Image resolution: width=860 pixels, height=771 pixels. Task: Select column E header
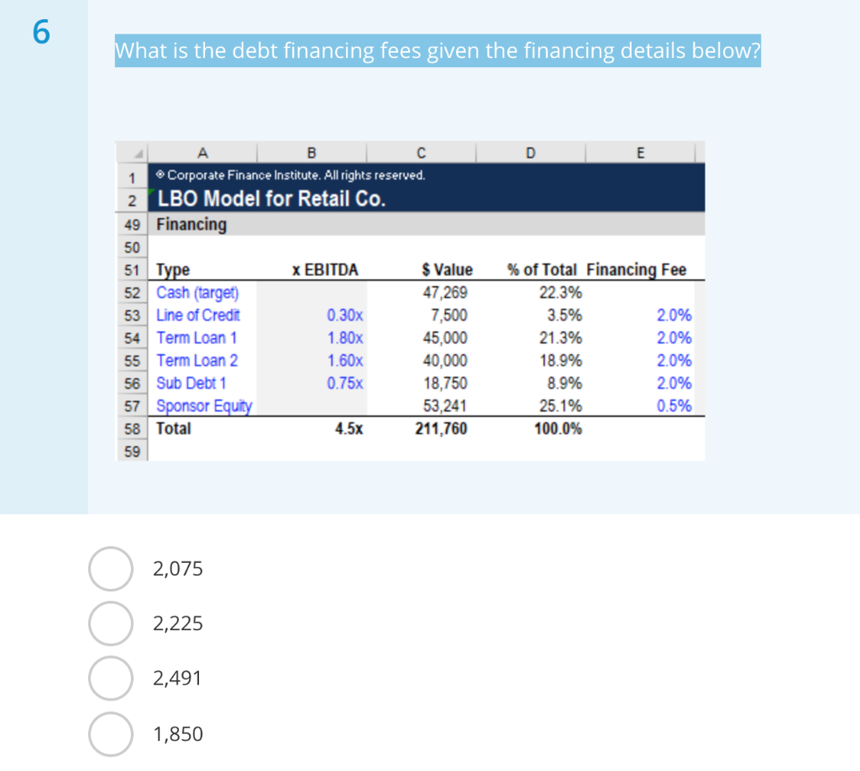coord(640,153)
